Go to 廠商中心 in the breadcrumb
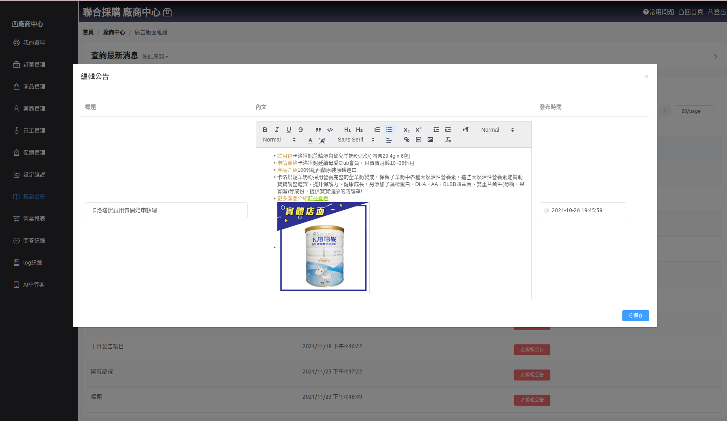This screenshot has height=421, width=727. [114, 32]
